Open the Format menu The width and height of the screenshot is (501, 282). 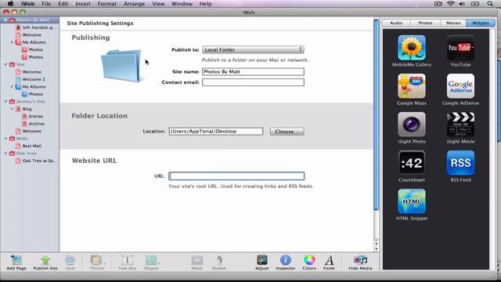(106, 4)
